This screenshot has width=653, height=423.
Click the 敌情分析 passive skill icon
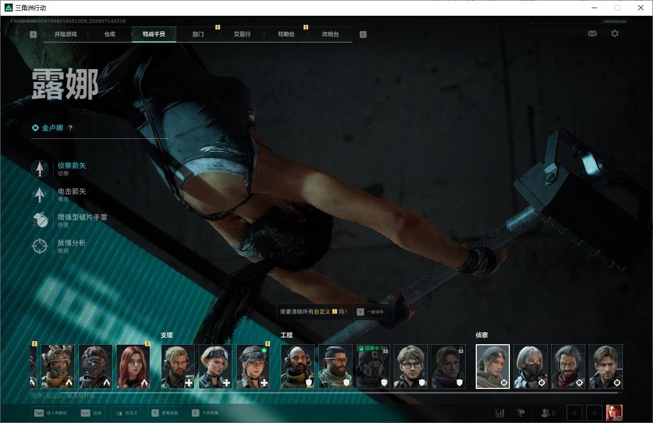(x=40, y=246)
